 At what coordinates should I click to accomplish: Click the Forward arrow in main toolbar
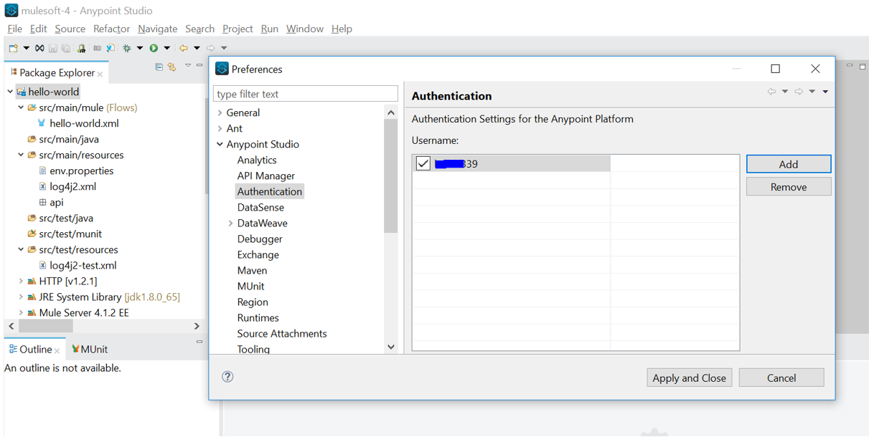tap(211, 48)
